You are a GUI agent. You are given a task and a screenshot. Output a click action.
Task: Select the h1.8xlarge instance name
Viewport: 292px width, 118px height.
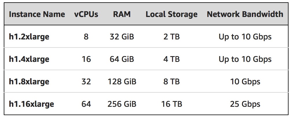coord(29,82)
